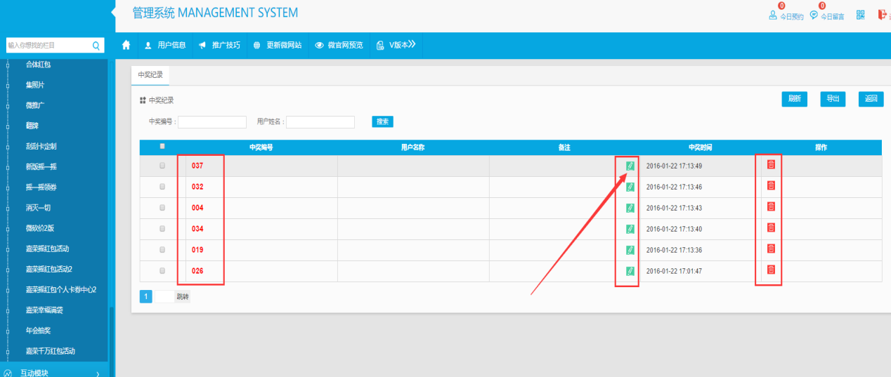891x377 pixels.
Task: Click the 中奖编号 input field
Action: point(212,122)
